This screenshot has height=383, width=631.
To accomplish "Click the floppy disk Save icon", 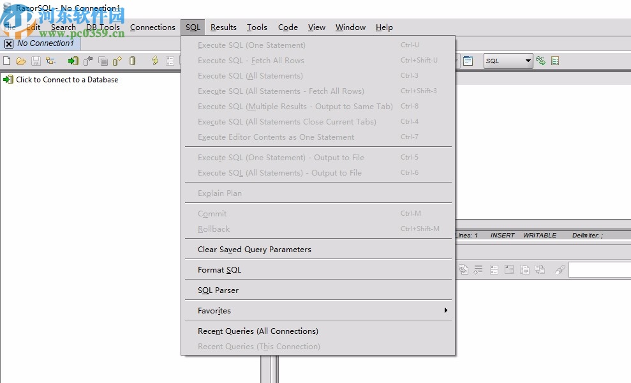I will click(36, 61).
